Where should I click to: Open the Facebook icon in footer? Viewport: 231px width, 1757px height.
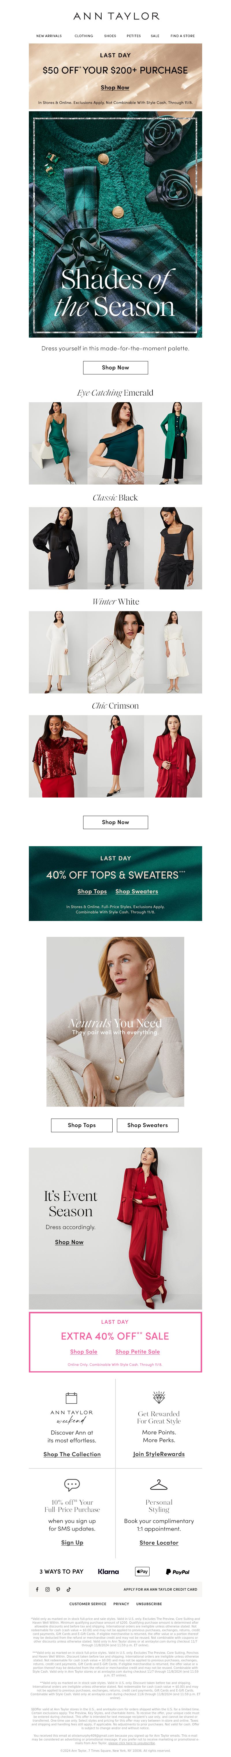tap(37, 1589)
